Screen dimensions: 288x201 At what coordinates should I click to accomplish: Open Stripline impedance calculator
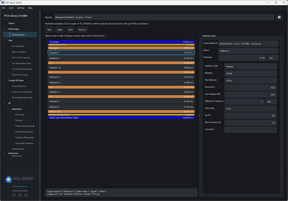[x=19, y=120]
